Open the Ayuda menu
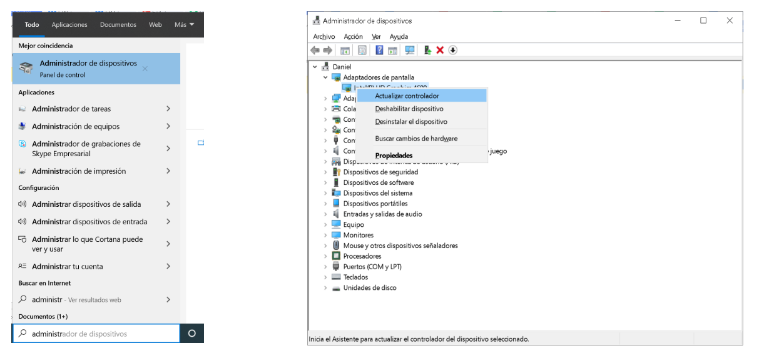 click(x=399, y=36)
